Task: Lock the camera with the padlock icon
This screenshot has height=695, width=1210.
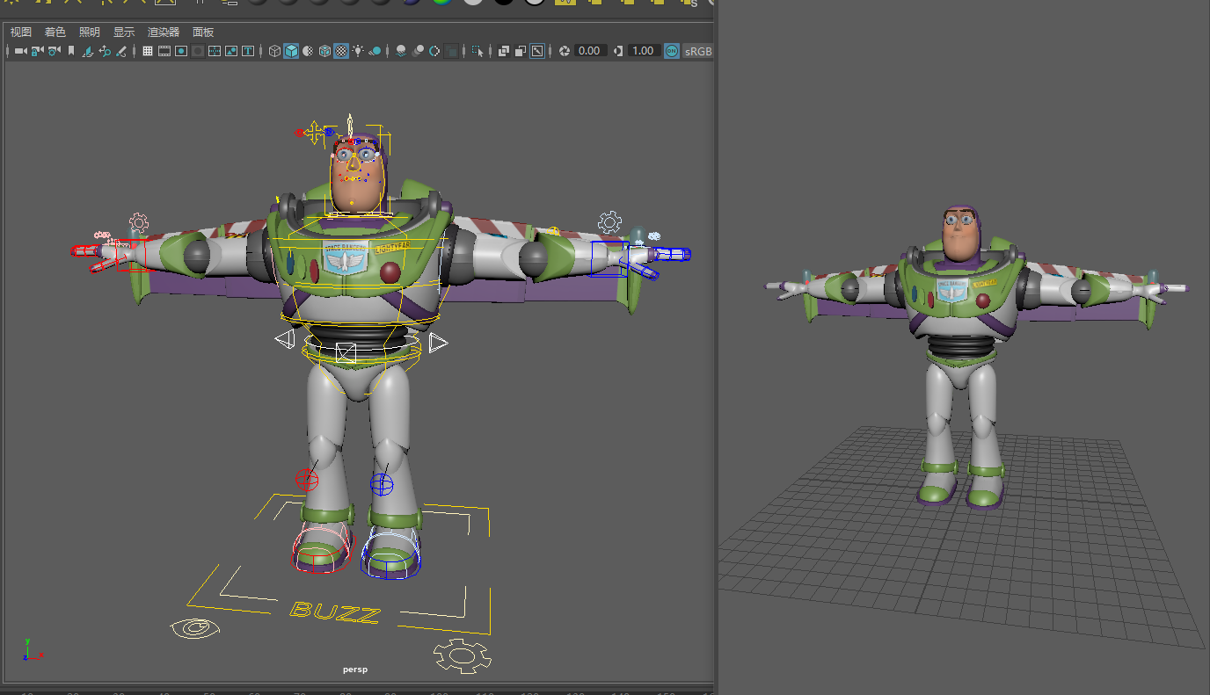Action: 37,51
